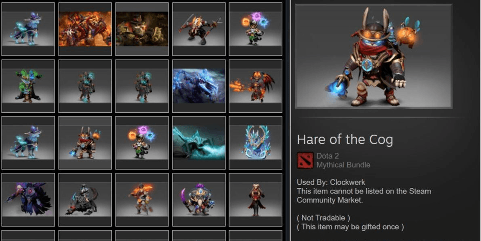Choose the small blonde girl in red dress
Image resolution: width=481 pixels, height=241 pixels.
tap(256, 200)
